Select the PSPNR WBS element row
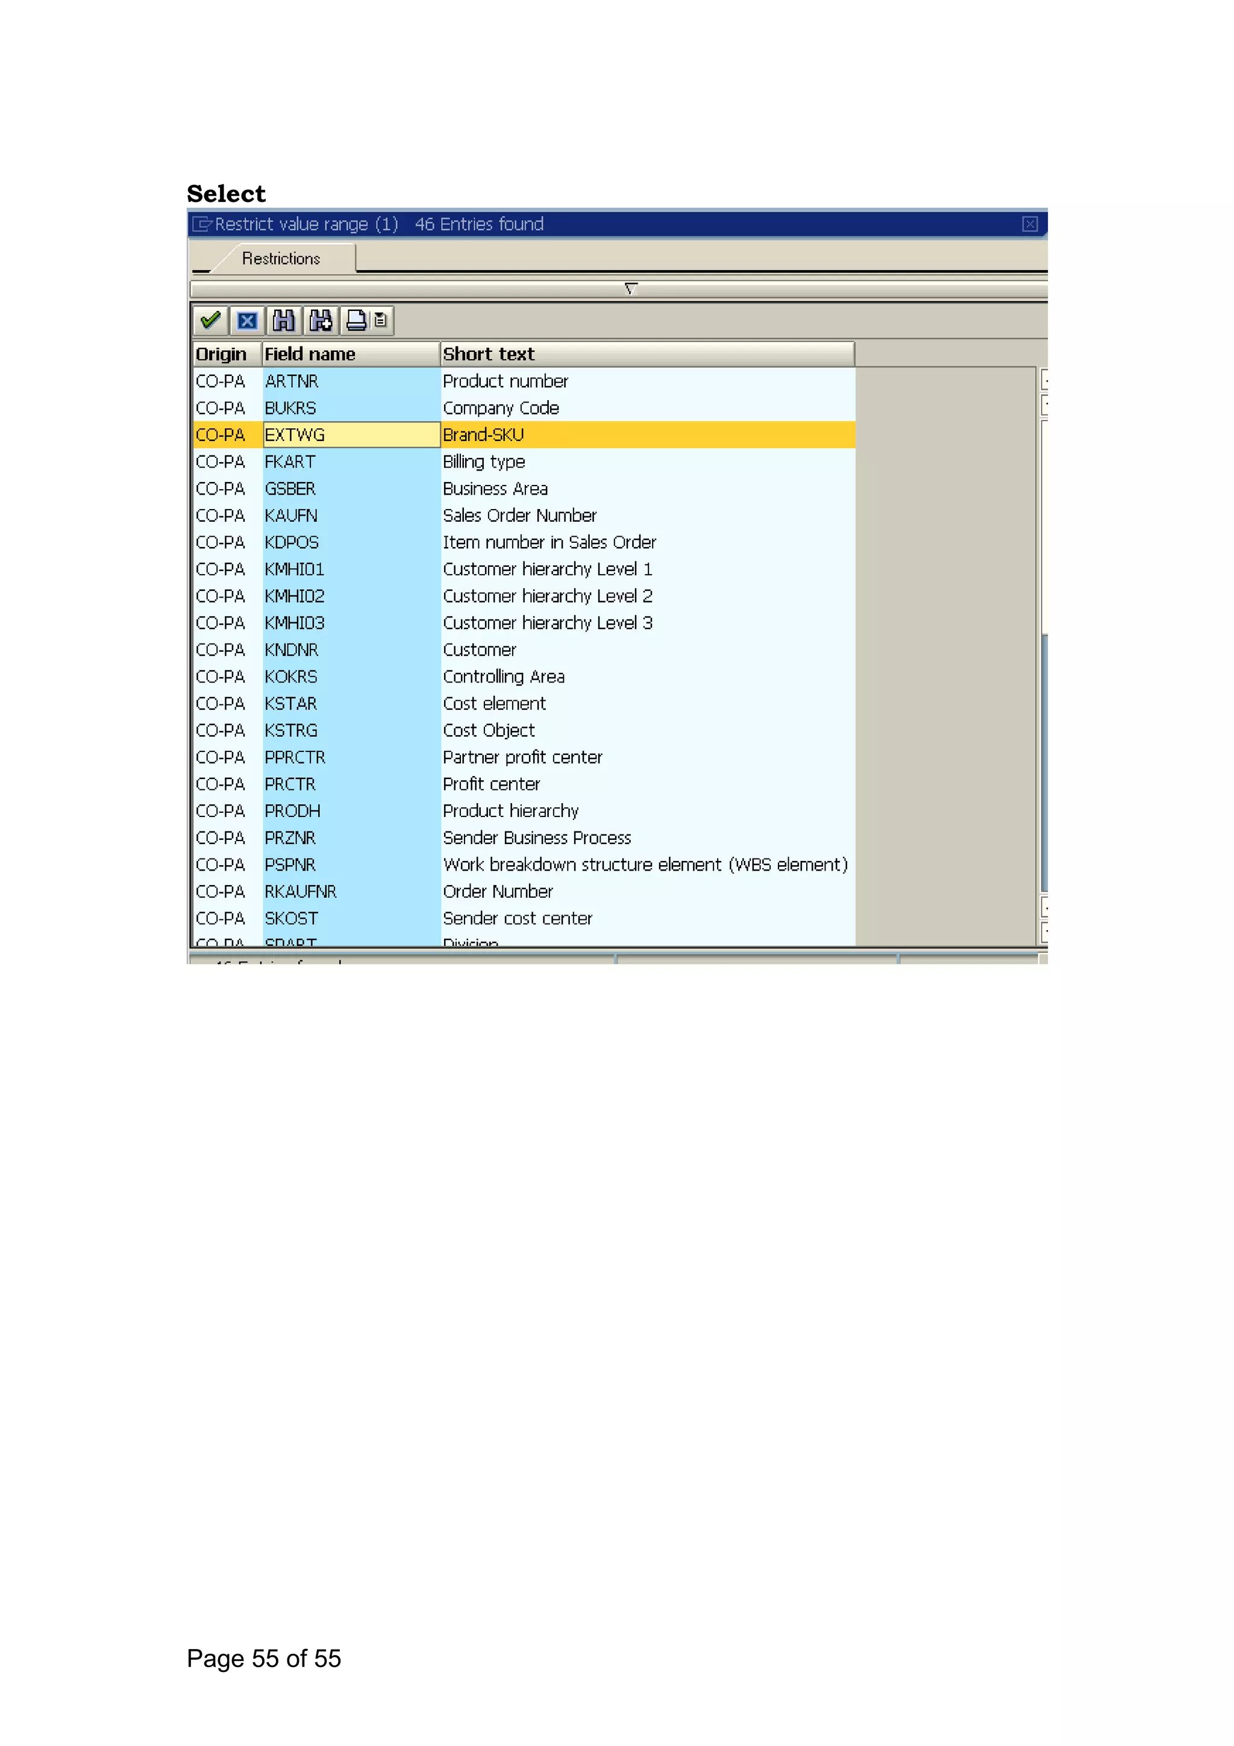Image resolution: width=1234 pixels, height=1746 pixels. [644, 865]
